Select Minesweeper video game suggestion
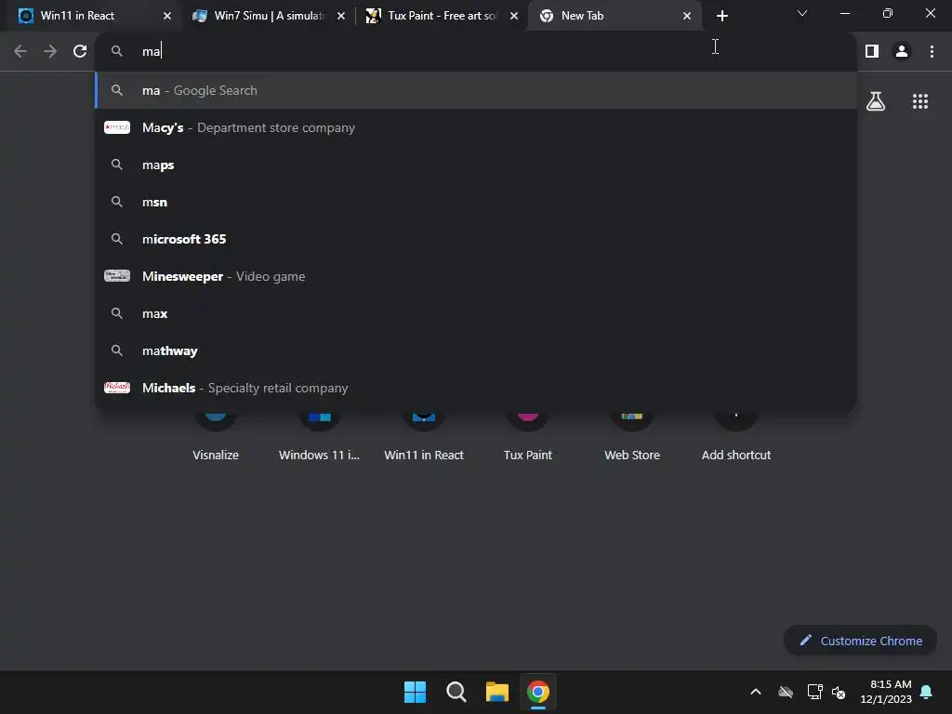Viewport: 952px width, 714px height. (x=475, y=276)
